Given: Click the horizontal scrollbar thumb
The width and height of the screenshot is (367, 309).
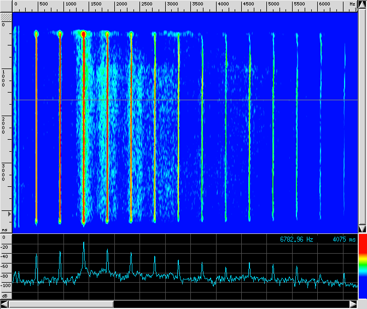Looking at the screenshot, I should click(61, 304).
